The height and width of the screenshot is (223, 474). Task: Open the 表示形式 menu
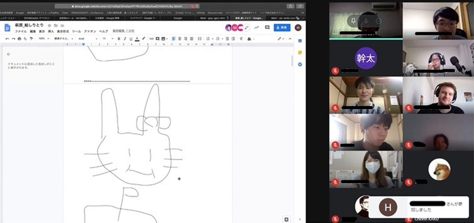pyautogui.click(x=63, y=31)
